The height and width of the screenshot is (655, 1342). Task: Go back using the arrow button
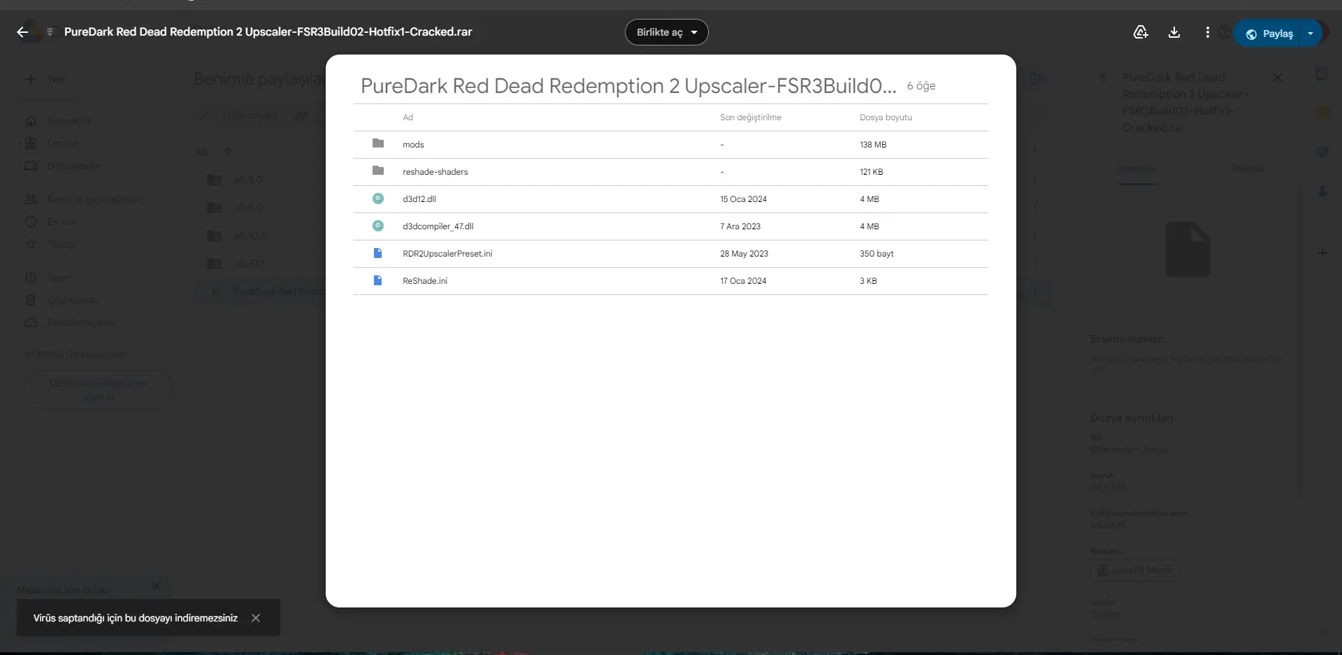[x=22, y=32]
